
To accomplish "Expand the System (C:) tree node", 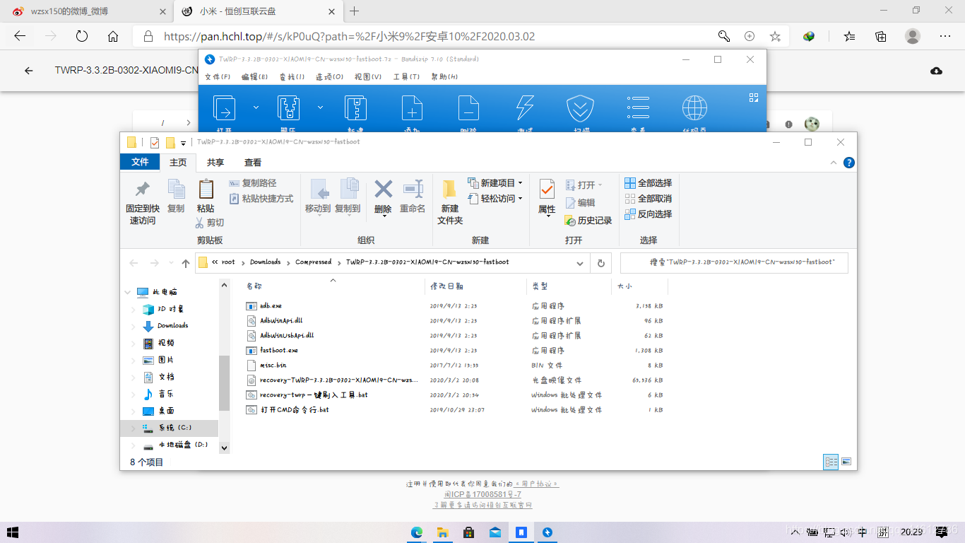I will (134, 428).
